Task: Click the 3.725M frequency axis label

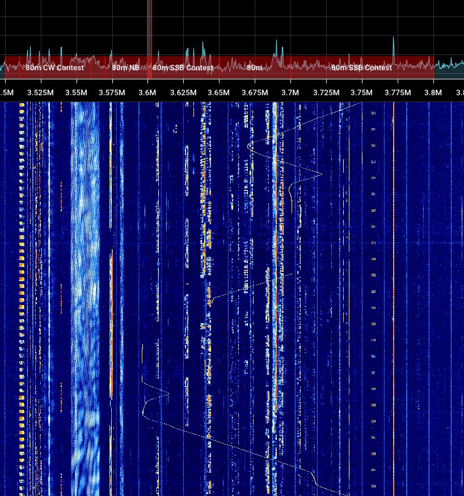Action: [x=326, y=93]
